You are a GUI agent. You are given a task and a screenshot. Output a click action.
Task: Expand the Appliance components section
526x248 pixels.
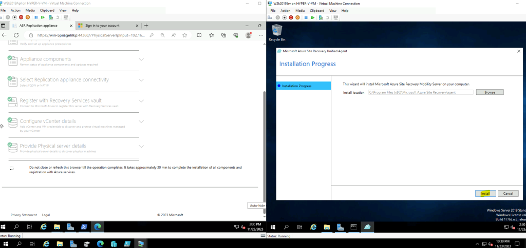click(x=141, y=59)
